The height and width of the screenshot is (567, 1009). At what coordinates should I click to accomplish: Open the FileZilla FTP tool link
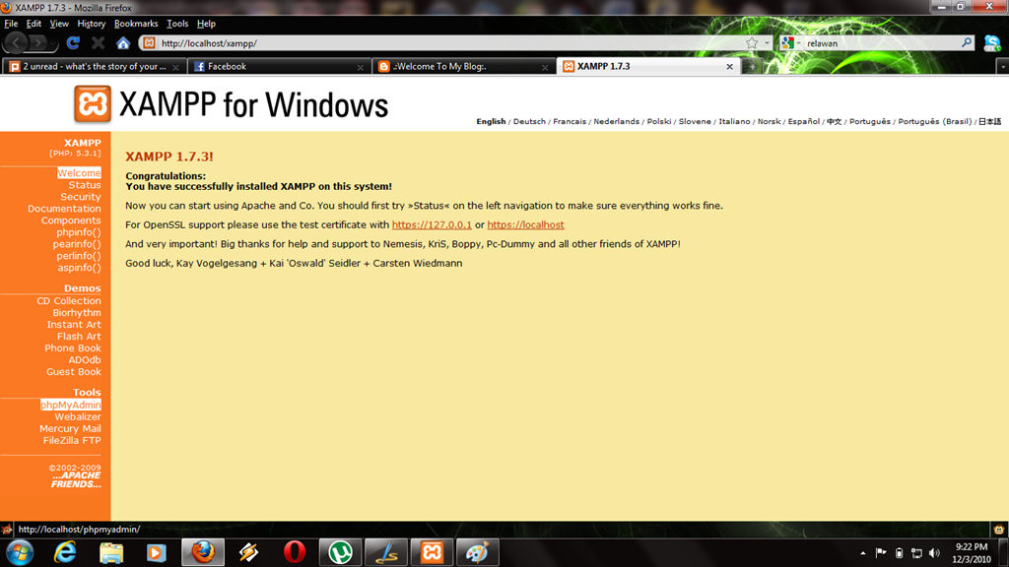click(x=71, y=440)
